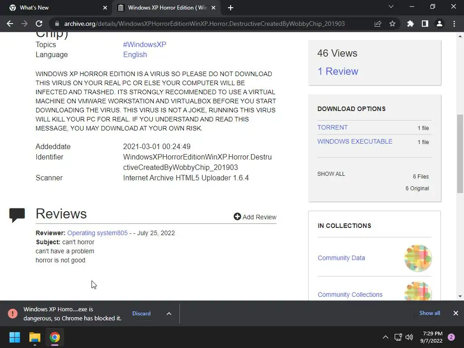
Task: Open the Windows Start menu
Action: 14,337
